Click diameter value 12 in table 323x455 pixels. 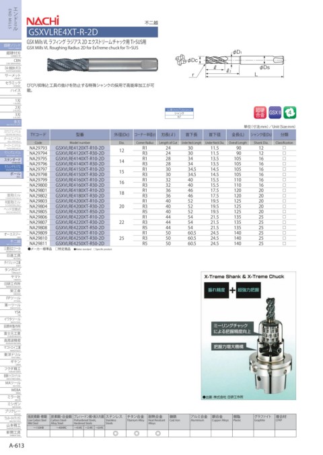tap(121, 151)
